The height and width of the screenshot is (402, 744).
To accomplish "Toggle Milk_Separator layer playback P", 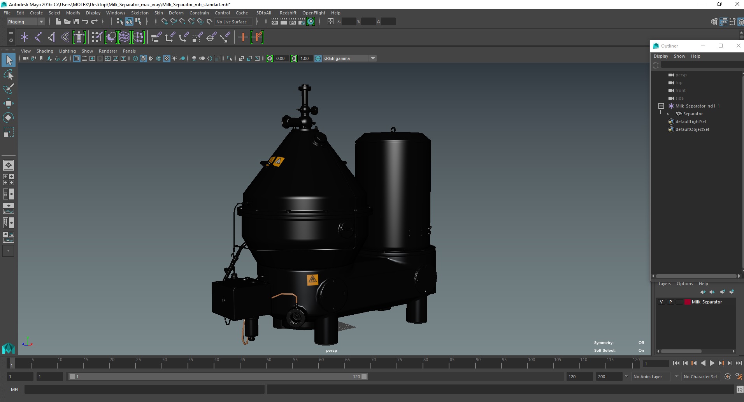I will 670,302.
